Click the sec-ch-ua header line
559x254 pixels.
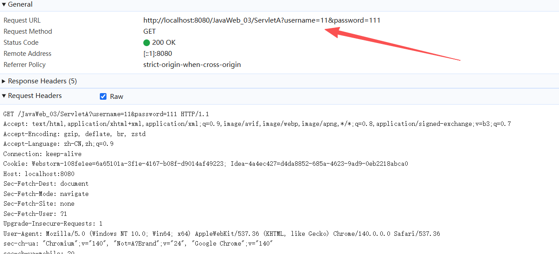pyautogui.click(x=138, y=243)
